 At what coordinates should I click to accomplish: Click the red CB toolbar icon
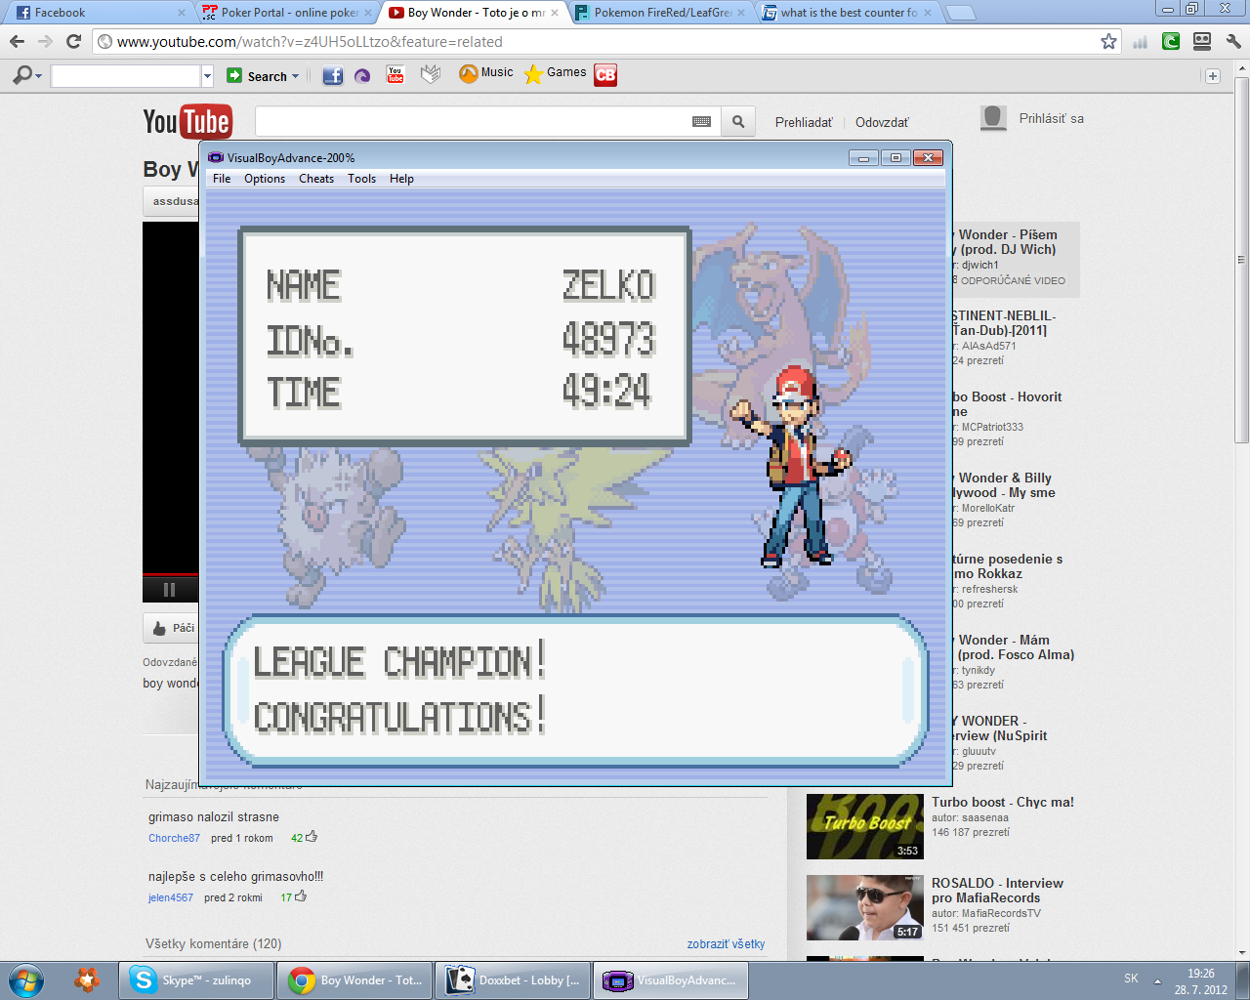(x=605, y=74)
